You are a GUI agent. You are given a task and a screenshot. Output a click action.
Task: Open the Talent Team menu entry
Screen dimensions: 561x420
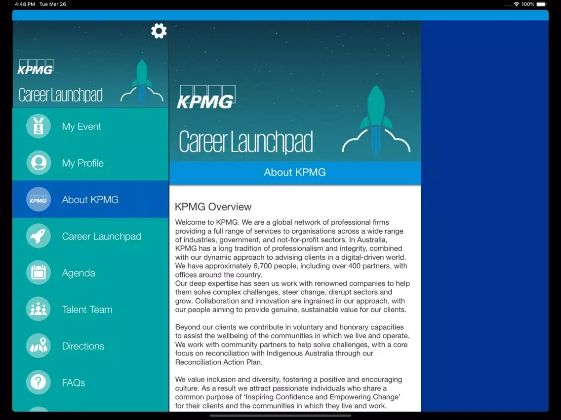90,309
